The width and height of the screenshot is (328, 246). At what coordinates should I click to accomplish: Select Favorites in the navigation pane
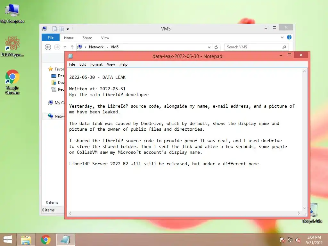tap(56, 69)
